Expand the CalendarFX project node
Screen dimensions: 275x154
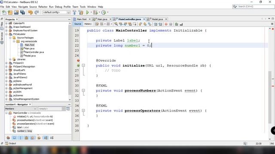click(x=6, y=23)
